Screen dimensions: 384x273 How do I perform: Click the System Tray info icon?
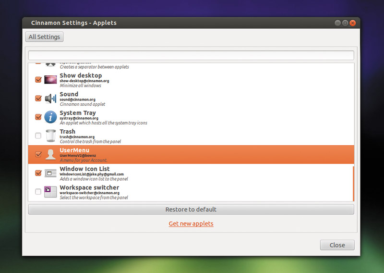[x=50, y=117]
